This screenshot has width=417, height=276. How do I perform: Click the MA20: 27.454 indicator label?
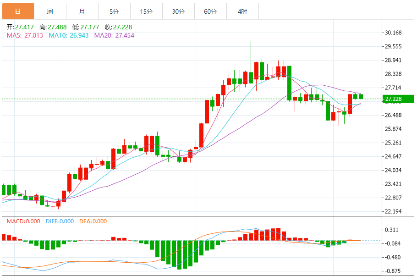coord(115,35)
